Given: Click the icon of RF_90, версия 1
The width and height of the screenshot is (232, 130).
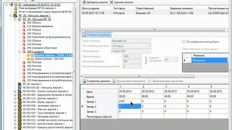Looking at the screenshot, I should [x=20, y=84].
